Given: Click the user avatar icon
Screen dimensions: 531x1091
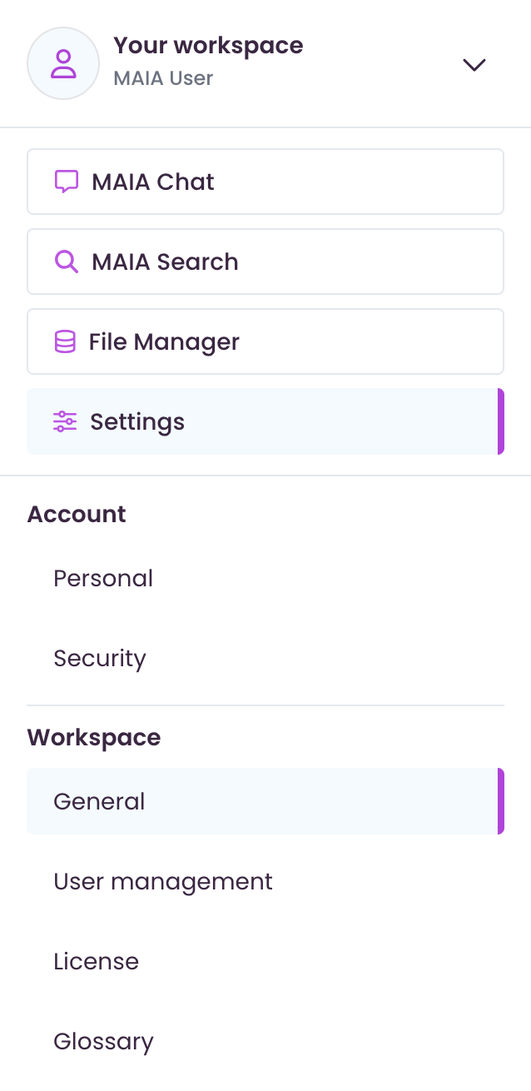Looking at the screenshot, I should coord(63,63).
